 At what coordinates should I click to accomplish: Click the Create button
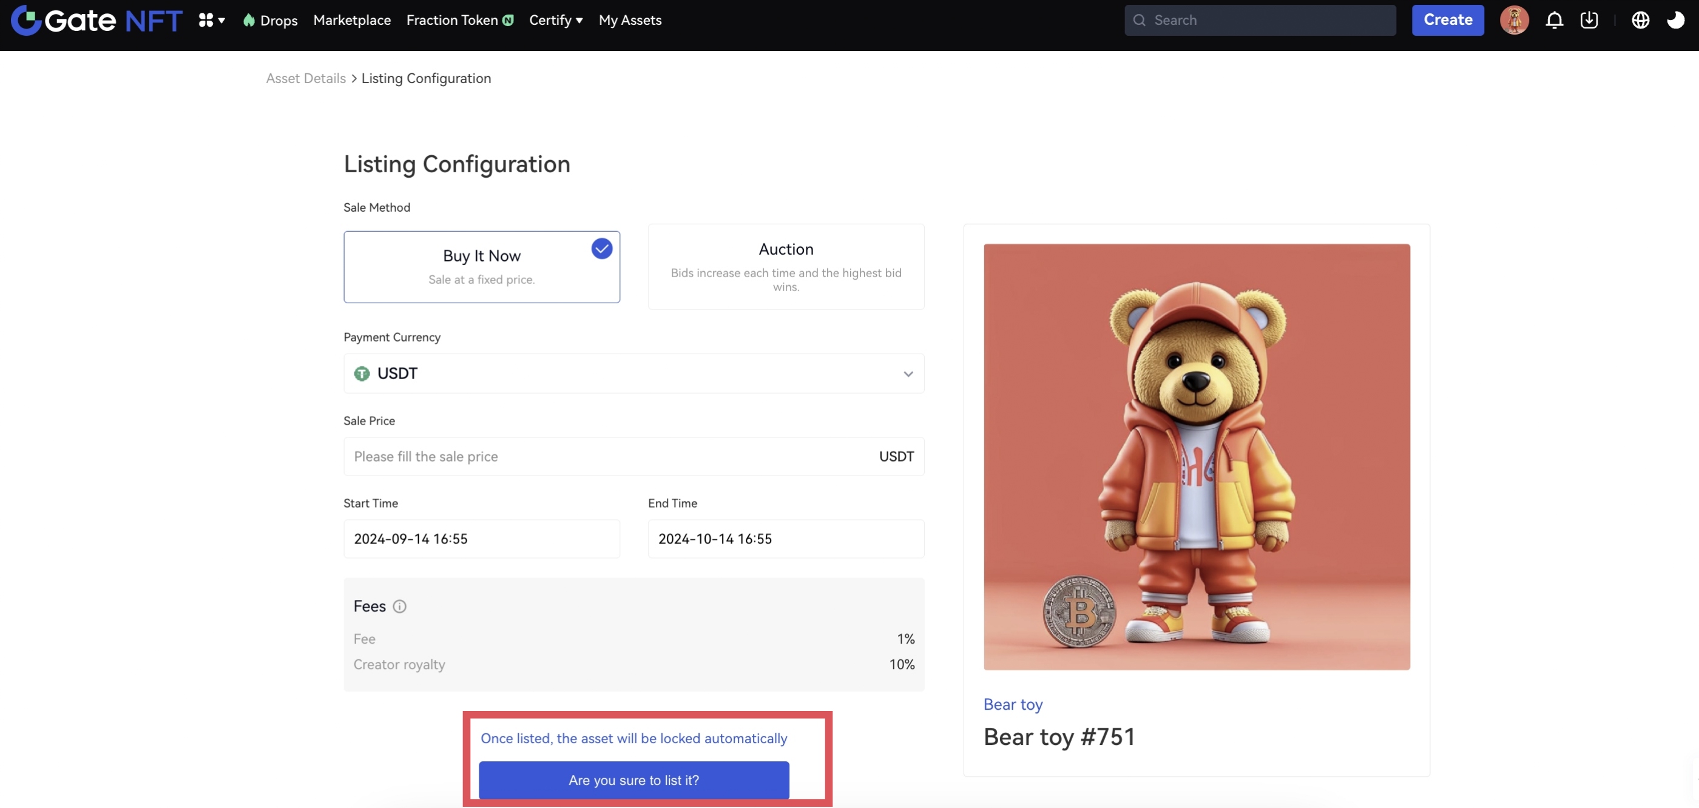(x=1447, y=21)
